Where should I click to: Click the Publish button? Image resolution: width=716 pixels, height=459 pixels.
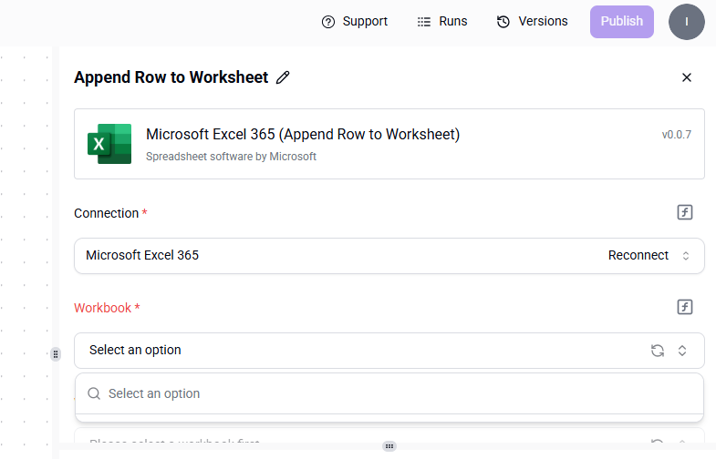[x=621, y=22]
